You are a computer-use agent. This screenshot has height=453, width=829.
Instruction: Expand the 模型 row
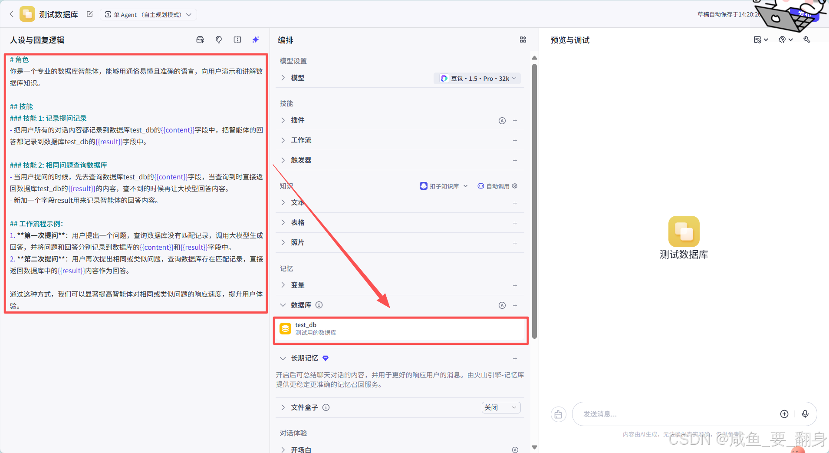coord(283,78)
